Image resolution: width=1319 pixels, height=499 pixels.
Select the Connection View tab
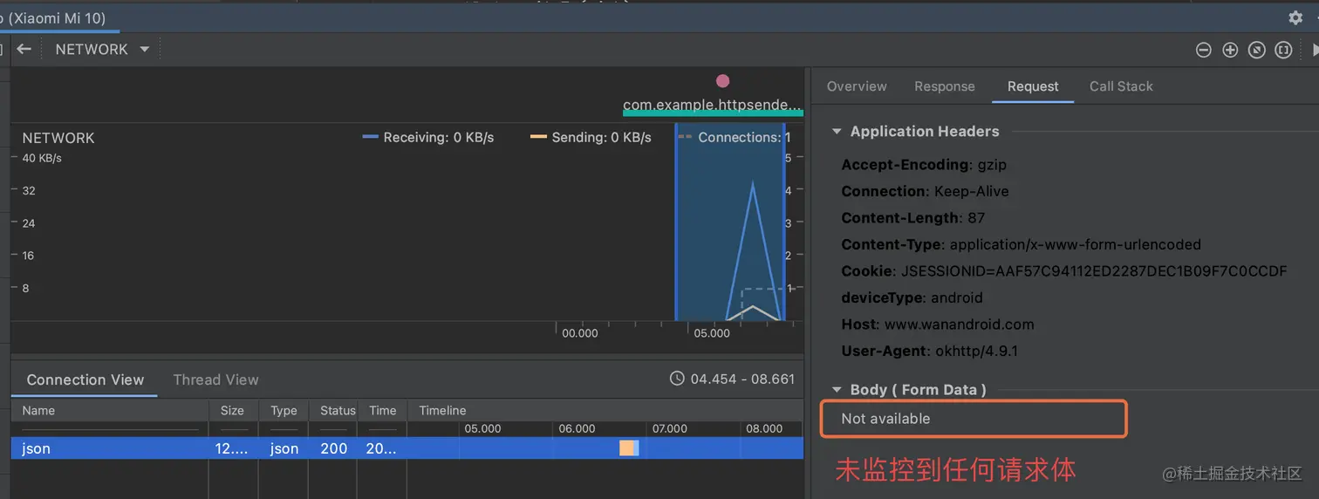click(x=85, y=379)
